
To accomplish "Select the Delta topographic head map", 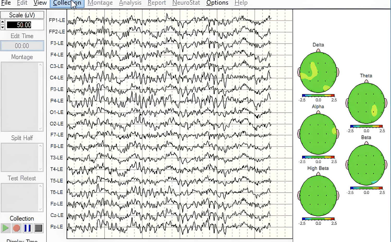I will click(x=318, y=73).
